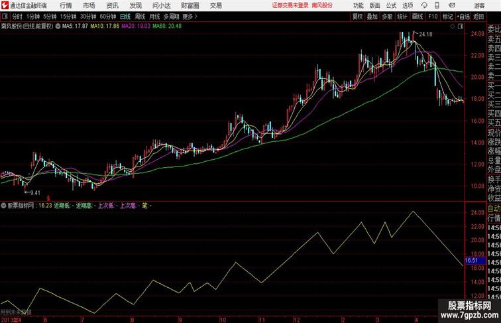Open 股票指标网 sub-indicator dropdown arrow

tap(3, 206)
